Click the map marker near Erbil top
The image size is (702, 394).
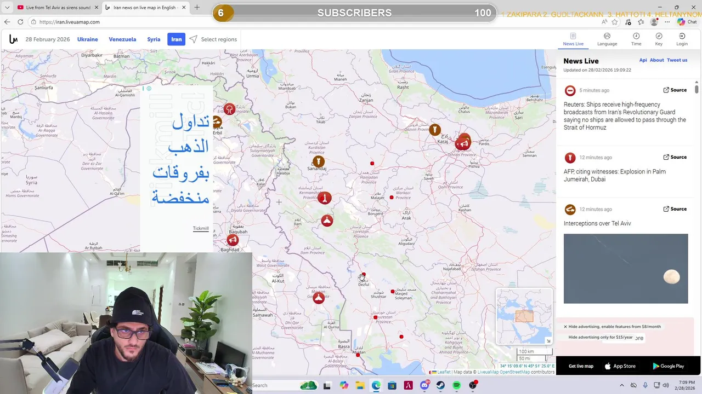point(229,109)
